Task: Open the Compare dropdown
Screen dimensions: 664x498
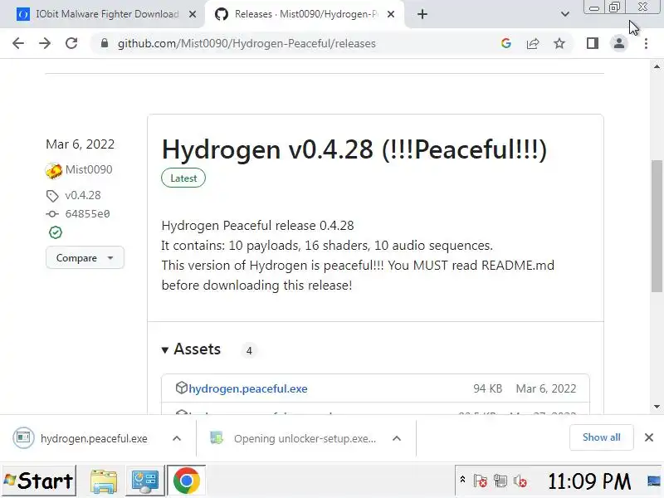Action: 85,258
